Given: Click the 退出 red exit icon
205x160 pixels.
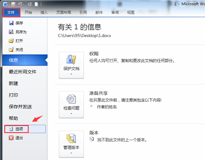Looking at the screenshot, I should (11, 138).
